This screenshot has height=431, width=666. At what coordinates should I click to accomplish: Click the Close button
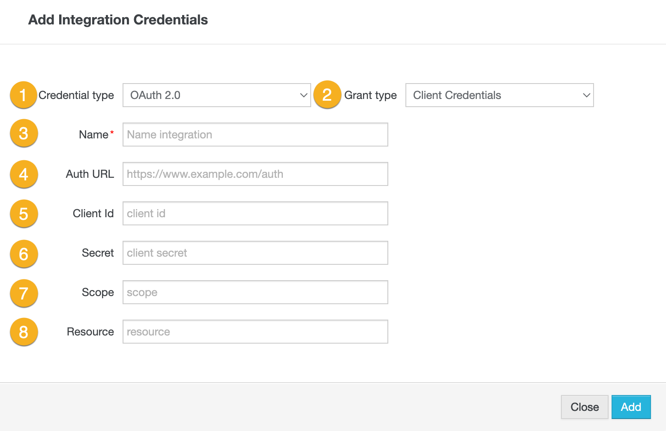(x=584, y=407)
